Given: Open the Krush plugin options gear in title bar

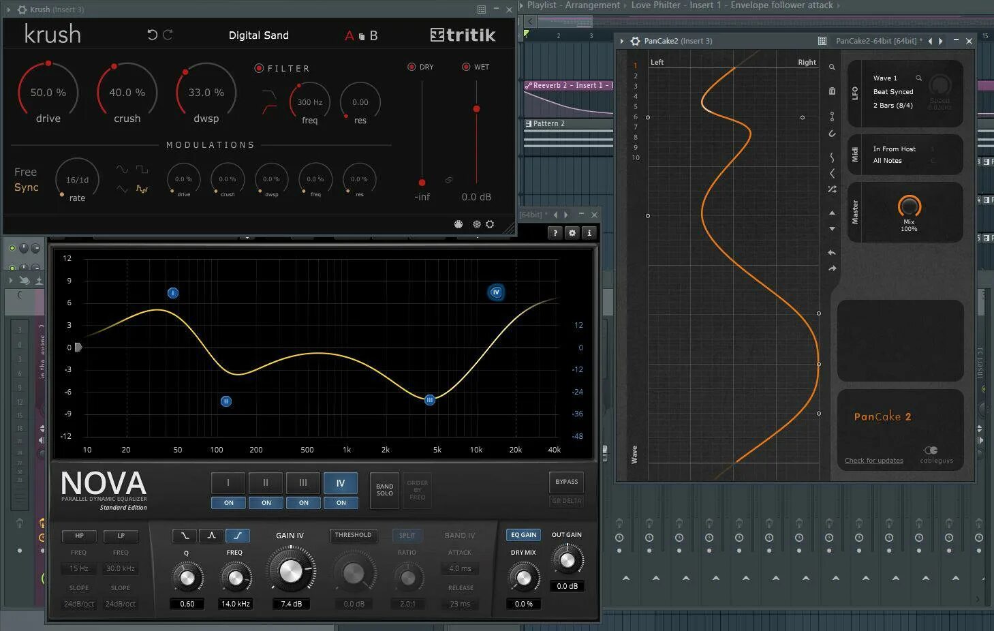Looking at the screenshot, I should pos(22,10).
